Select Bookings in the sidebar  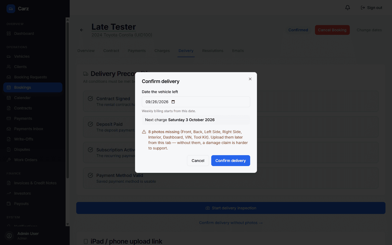[x=33, y=87]
